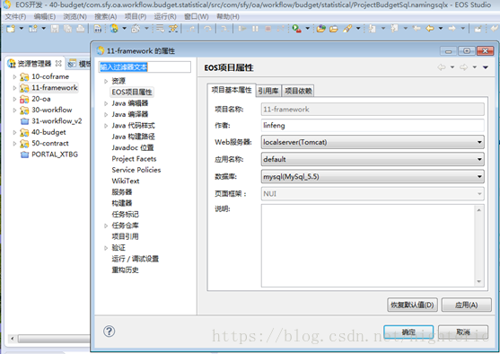500x354 pixels.
Task: Open the 编辑(E) menu
Action: tap(45, 16)
